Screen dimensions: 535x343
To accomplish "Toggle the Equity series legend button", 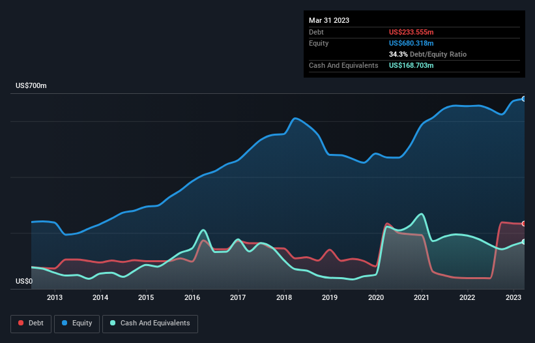I will 77,323.
